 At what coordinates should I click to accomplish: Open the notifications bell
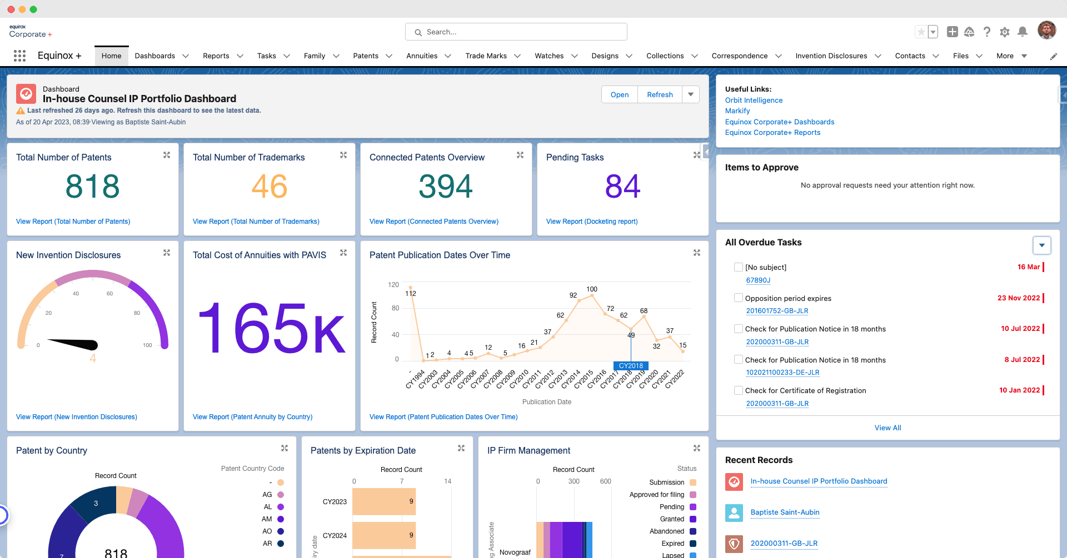(1023, 32)
